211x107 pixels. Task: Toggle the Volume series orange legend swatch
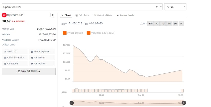pyautogui.click(x=88, y=33)
